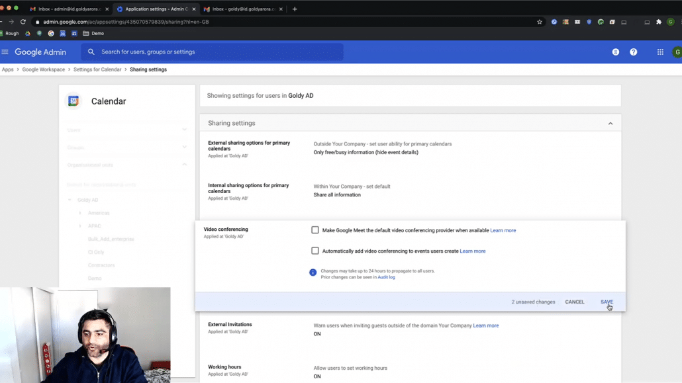Open the Audit log link
Viewport: 682px width, 383px height.
[x=386, y=277]
